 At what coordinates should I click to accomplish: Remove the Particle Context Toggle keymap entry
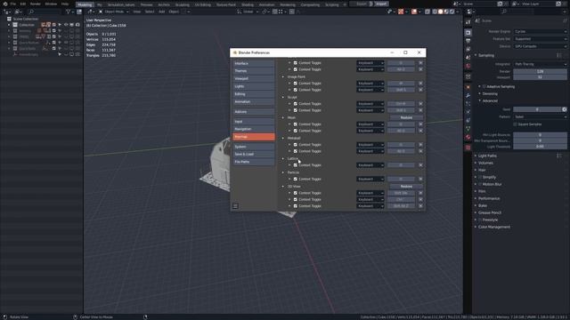click(420, 179)
